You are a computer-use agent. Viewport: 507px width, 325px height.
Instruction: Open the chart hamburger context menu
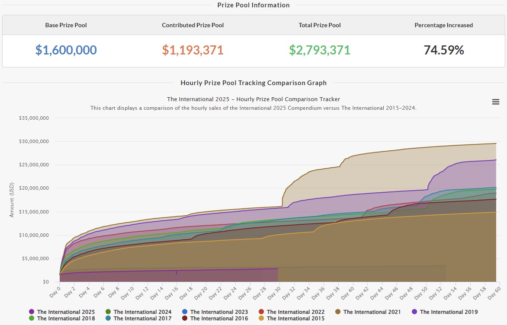496,102
